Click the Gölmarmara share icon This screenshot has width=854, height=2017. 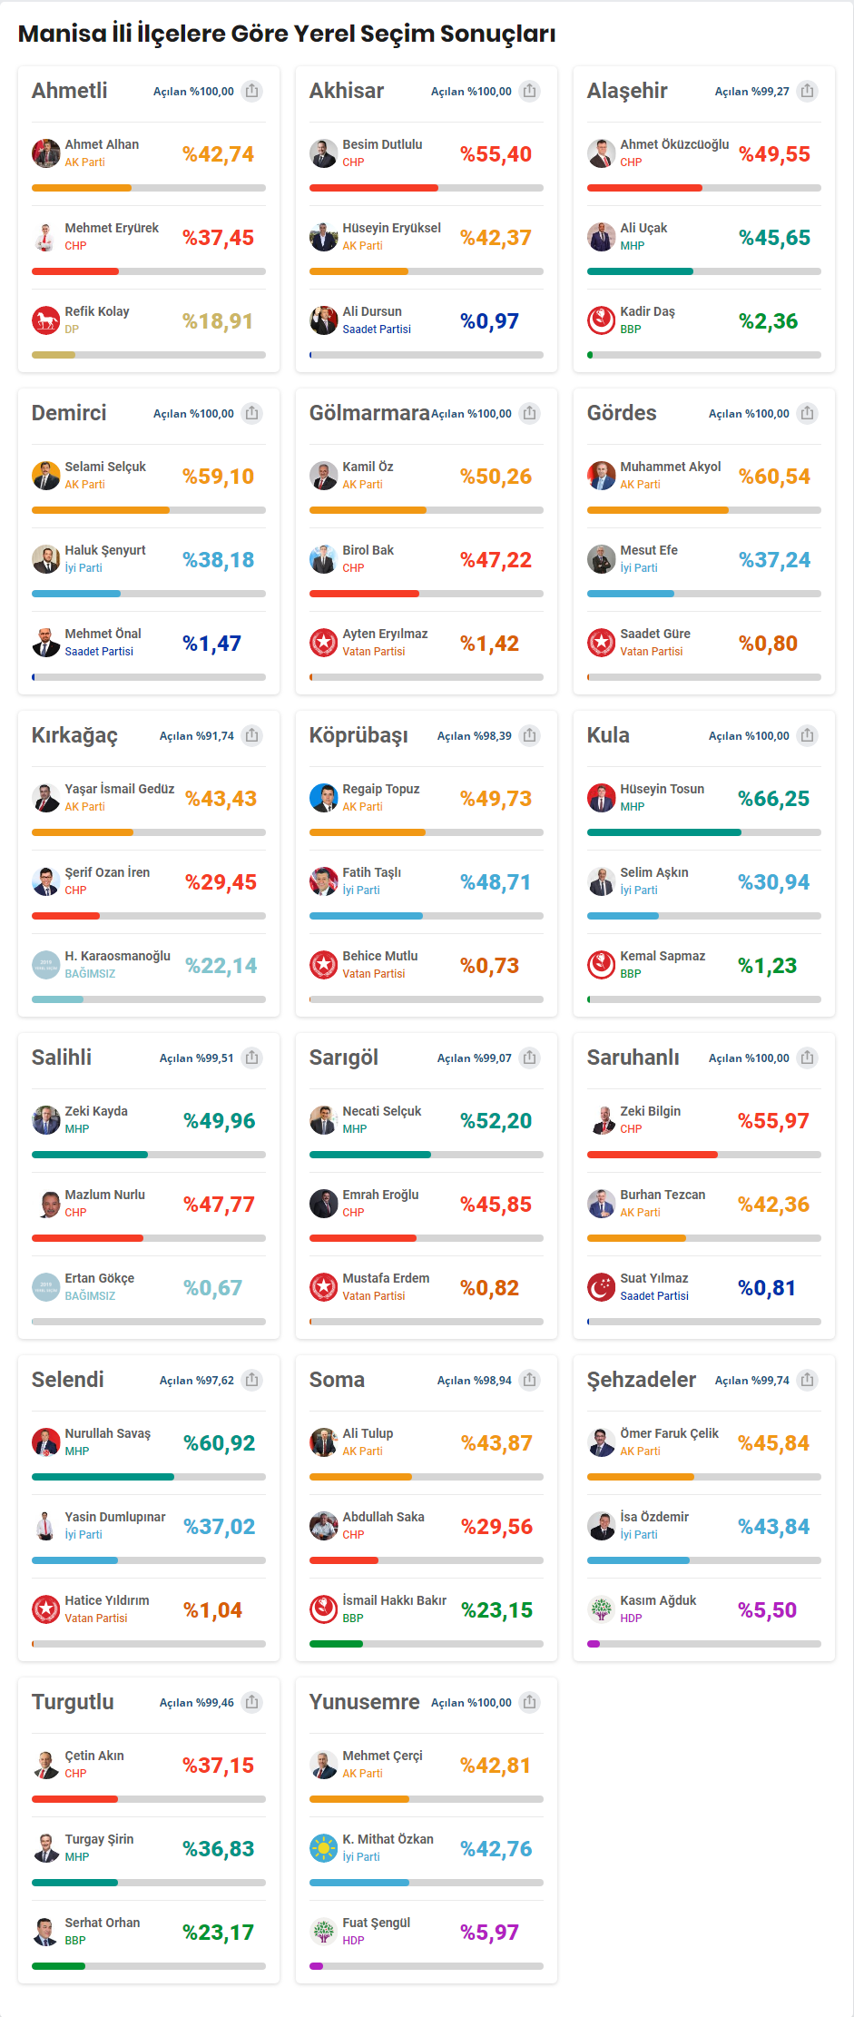pos(530,413)
